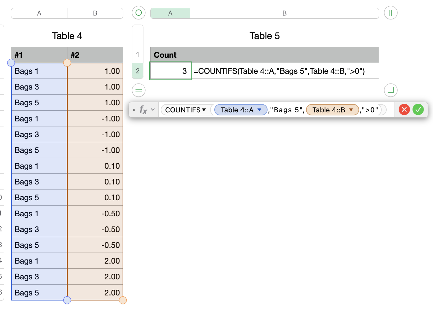
Task: Click the Table 5 title
Action: click(264, 36)
